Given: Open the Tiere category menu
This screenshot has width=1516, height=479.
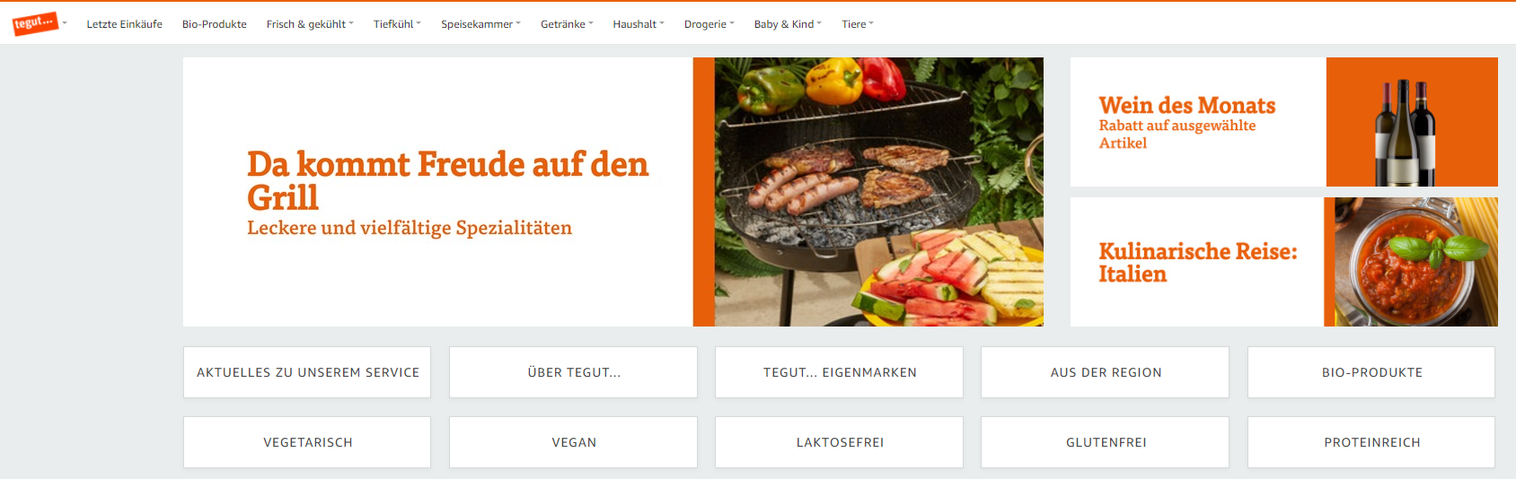Looking at the screenshot, I should point(857,24).
